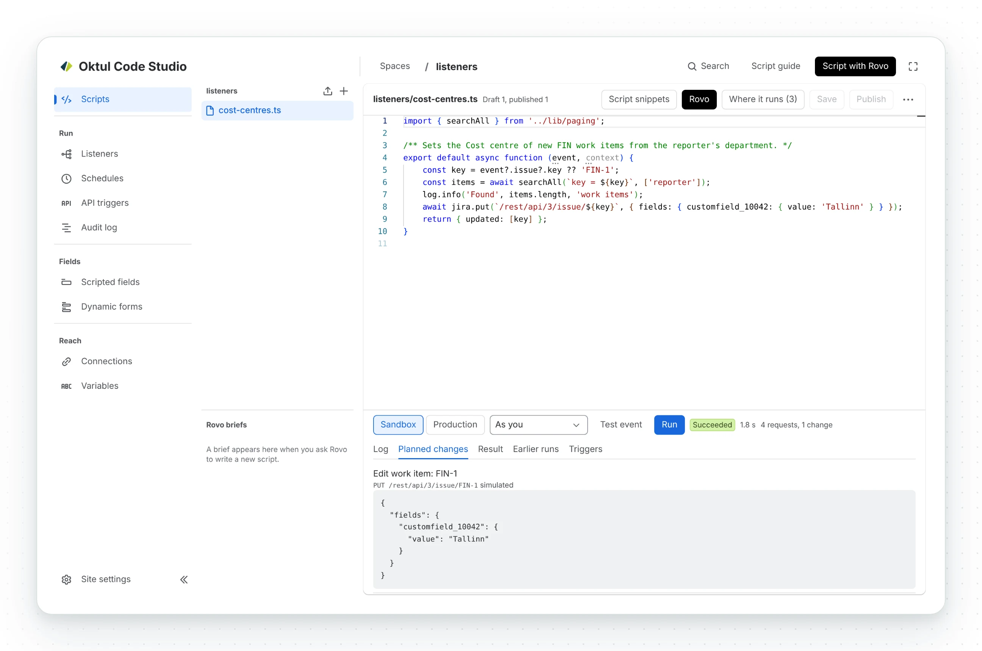Click the Save button

tap(826, 100)
